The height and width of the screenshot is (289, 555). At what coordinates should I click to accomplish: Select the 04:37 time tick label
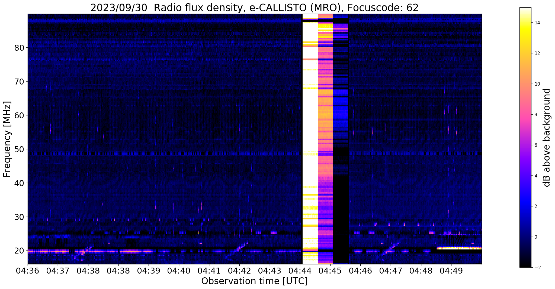[x=58, y=270]
